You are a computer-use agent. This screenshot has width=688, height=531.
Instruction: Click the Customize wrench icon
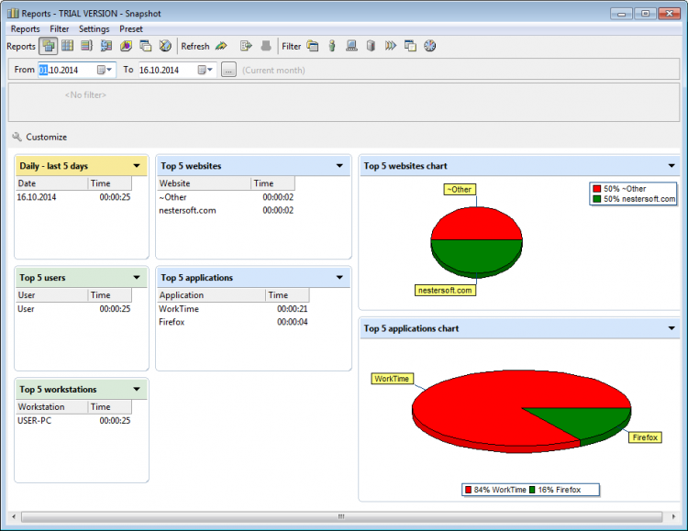coord(17,137)
